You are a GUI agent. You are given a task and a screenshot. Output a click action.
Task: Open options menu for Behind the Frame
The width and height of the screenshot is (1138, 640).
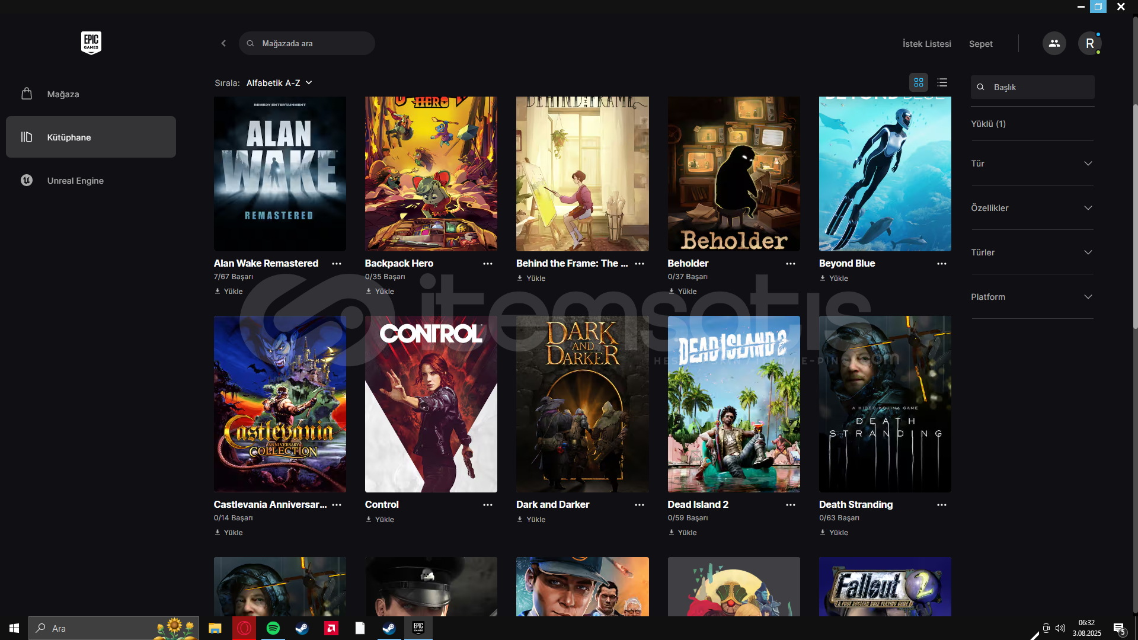click(x=640, y=264)
